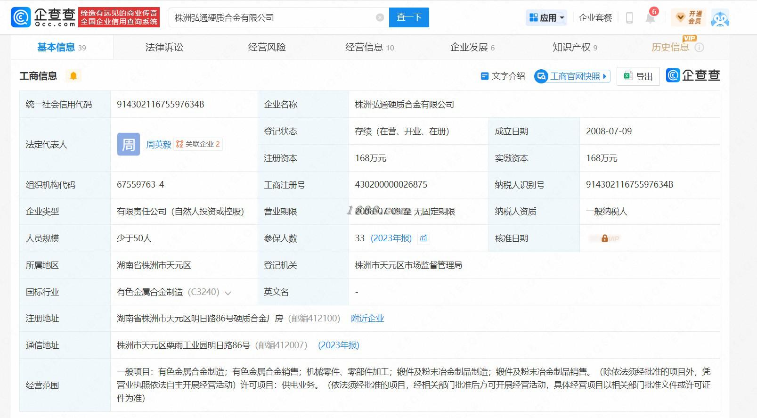Open the 知识产权 tab
This screenshot has height=418, width=757.
[575, 47]
